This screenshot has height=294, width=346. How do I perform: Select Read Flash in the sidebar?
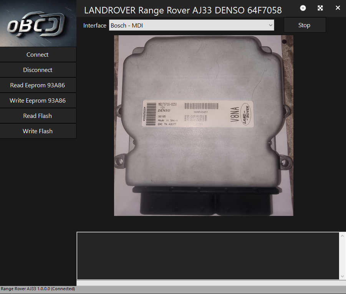coord(38,116)
